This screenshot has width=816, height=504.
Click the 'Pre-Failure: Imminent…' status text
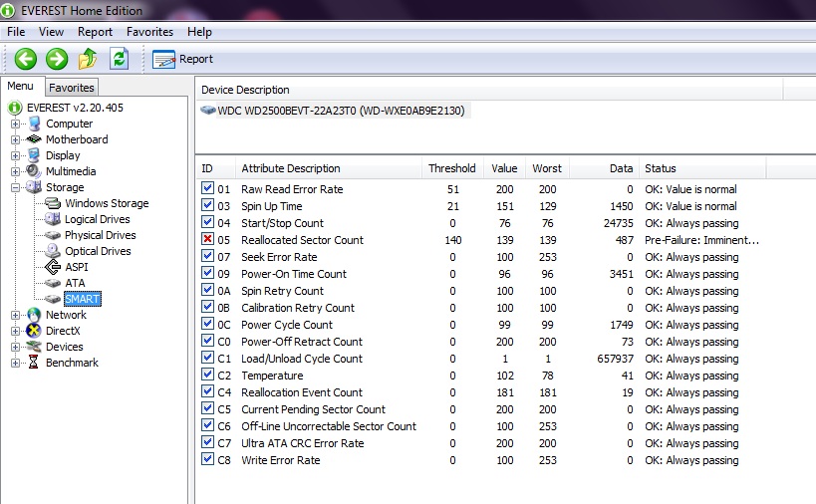tap(701, 240)
